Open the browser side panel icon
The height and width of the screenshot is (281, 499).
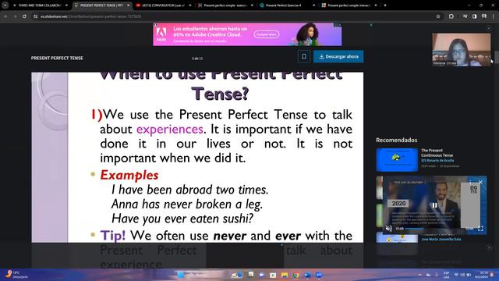tap(475, 16)
